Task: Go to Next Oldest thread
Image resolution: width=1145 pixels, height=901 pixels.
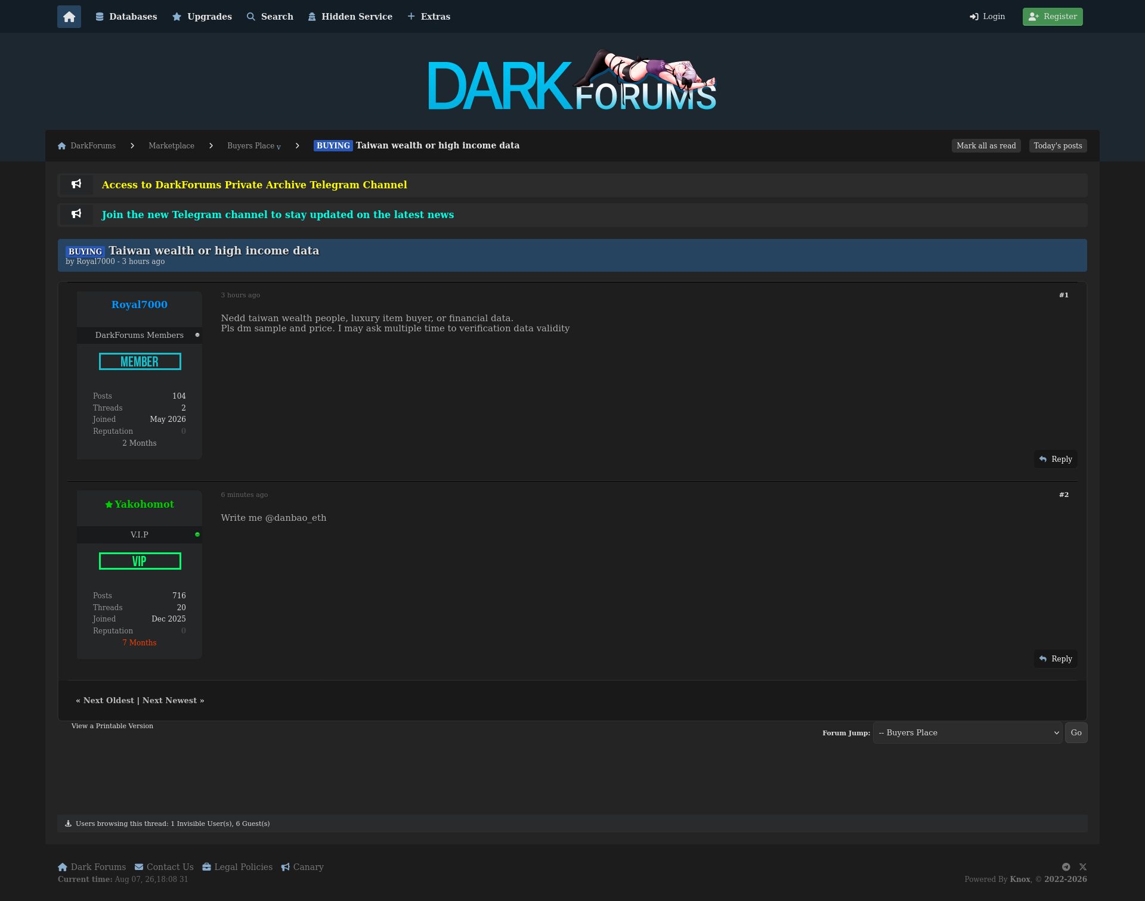Action: point(109,701)
